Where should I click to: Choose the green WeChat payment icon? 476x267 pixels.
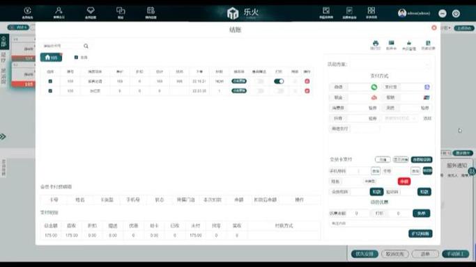click(x=374, y=87)
